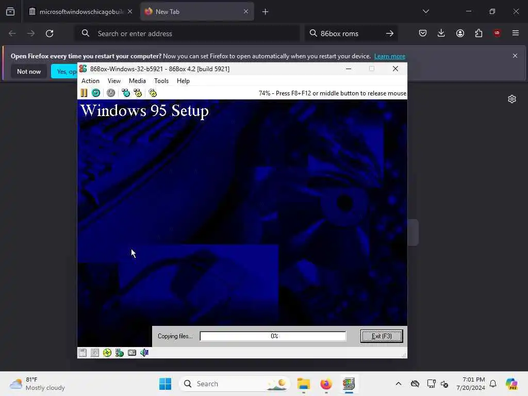Click the Copying files progress bar
Image resolution: width=528 pixels, height=396 pixels.
[273, 336]
